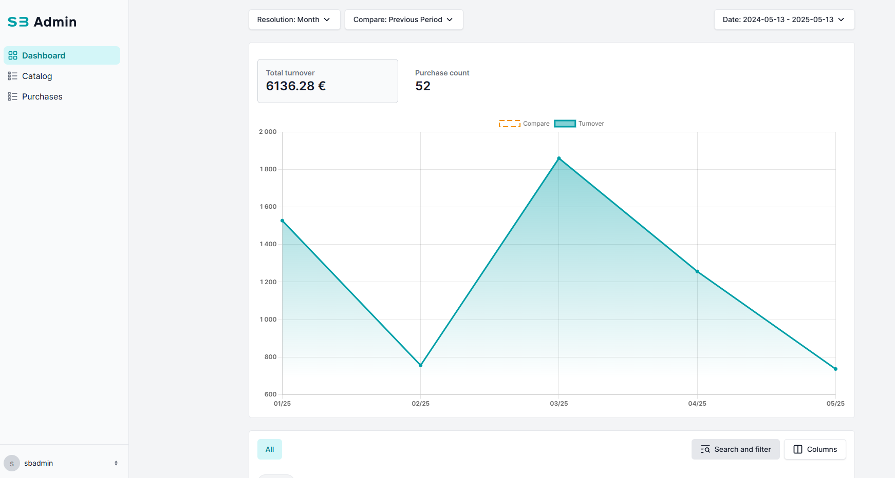Click the search filter magnifier icon

pos(705,449)
